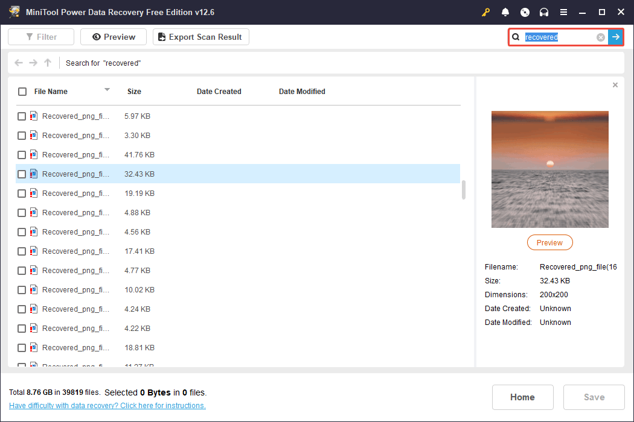The height and width of the screenshot is (422, 634).
Task: Click the orange Preview button under thumbnail
Action: 549,242
